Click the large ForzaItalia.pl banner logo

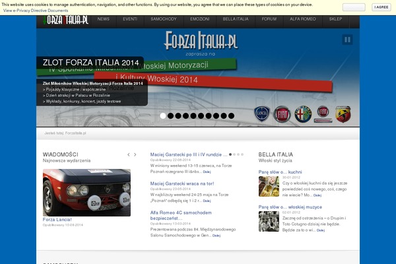coord(201,40)
